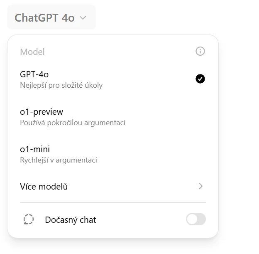Click the Dočasný chat label

point(71,220)
